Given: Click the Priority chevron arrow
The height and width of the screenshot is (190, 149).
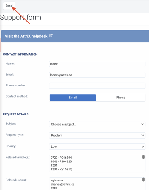Looking at the screenshot, I should tap(143, 146).
